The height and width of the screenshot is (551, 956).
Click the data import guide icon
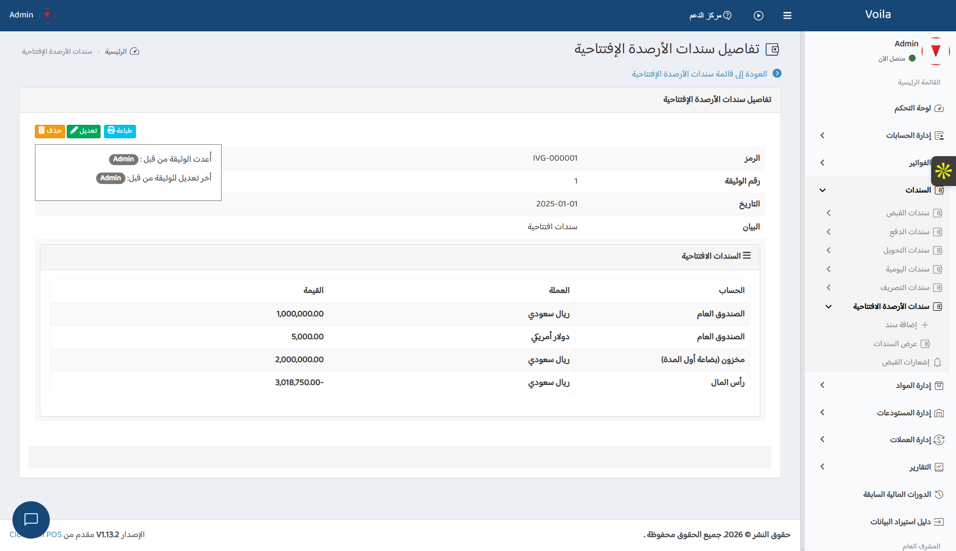coord(939,522)
